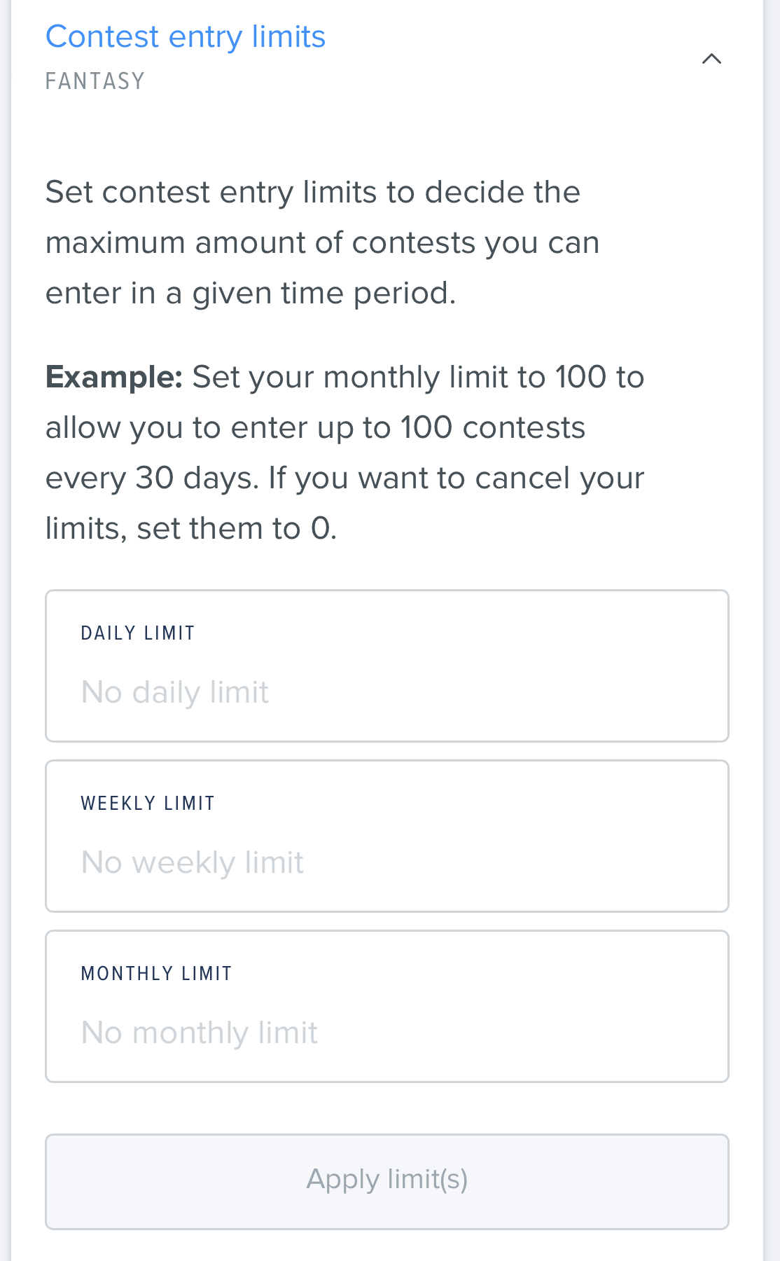Click the instructional text about entry limits
The image size is (780, 1261).
coord(322,242)
